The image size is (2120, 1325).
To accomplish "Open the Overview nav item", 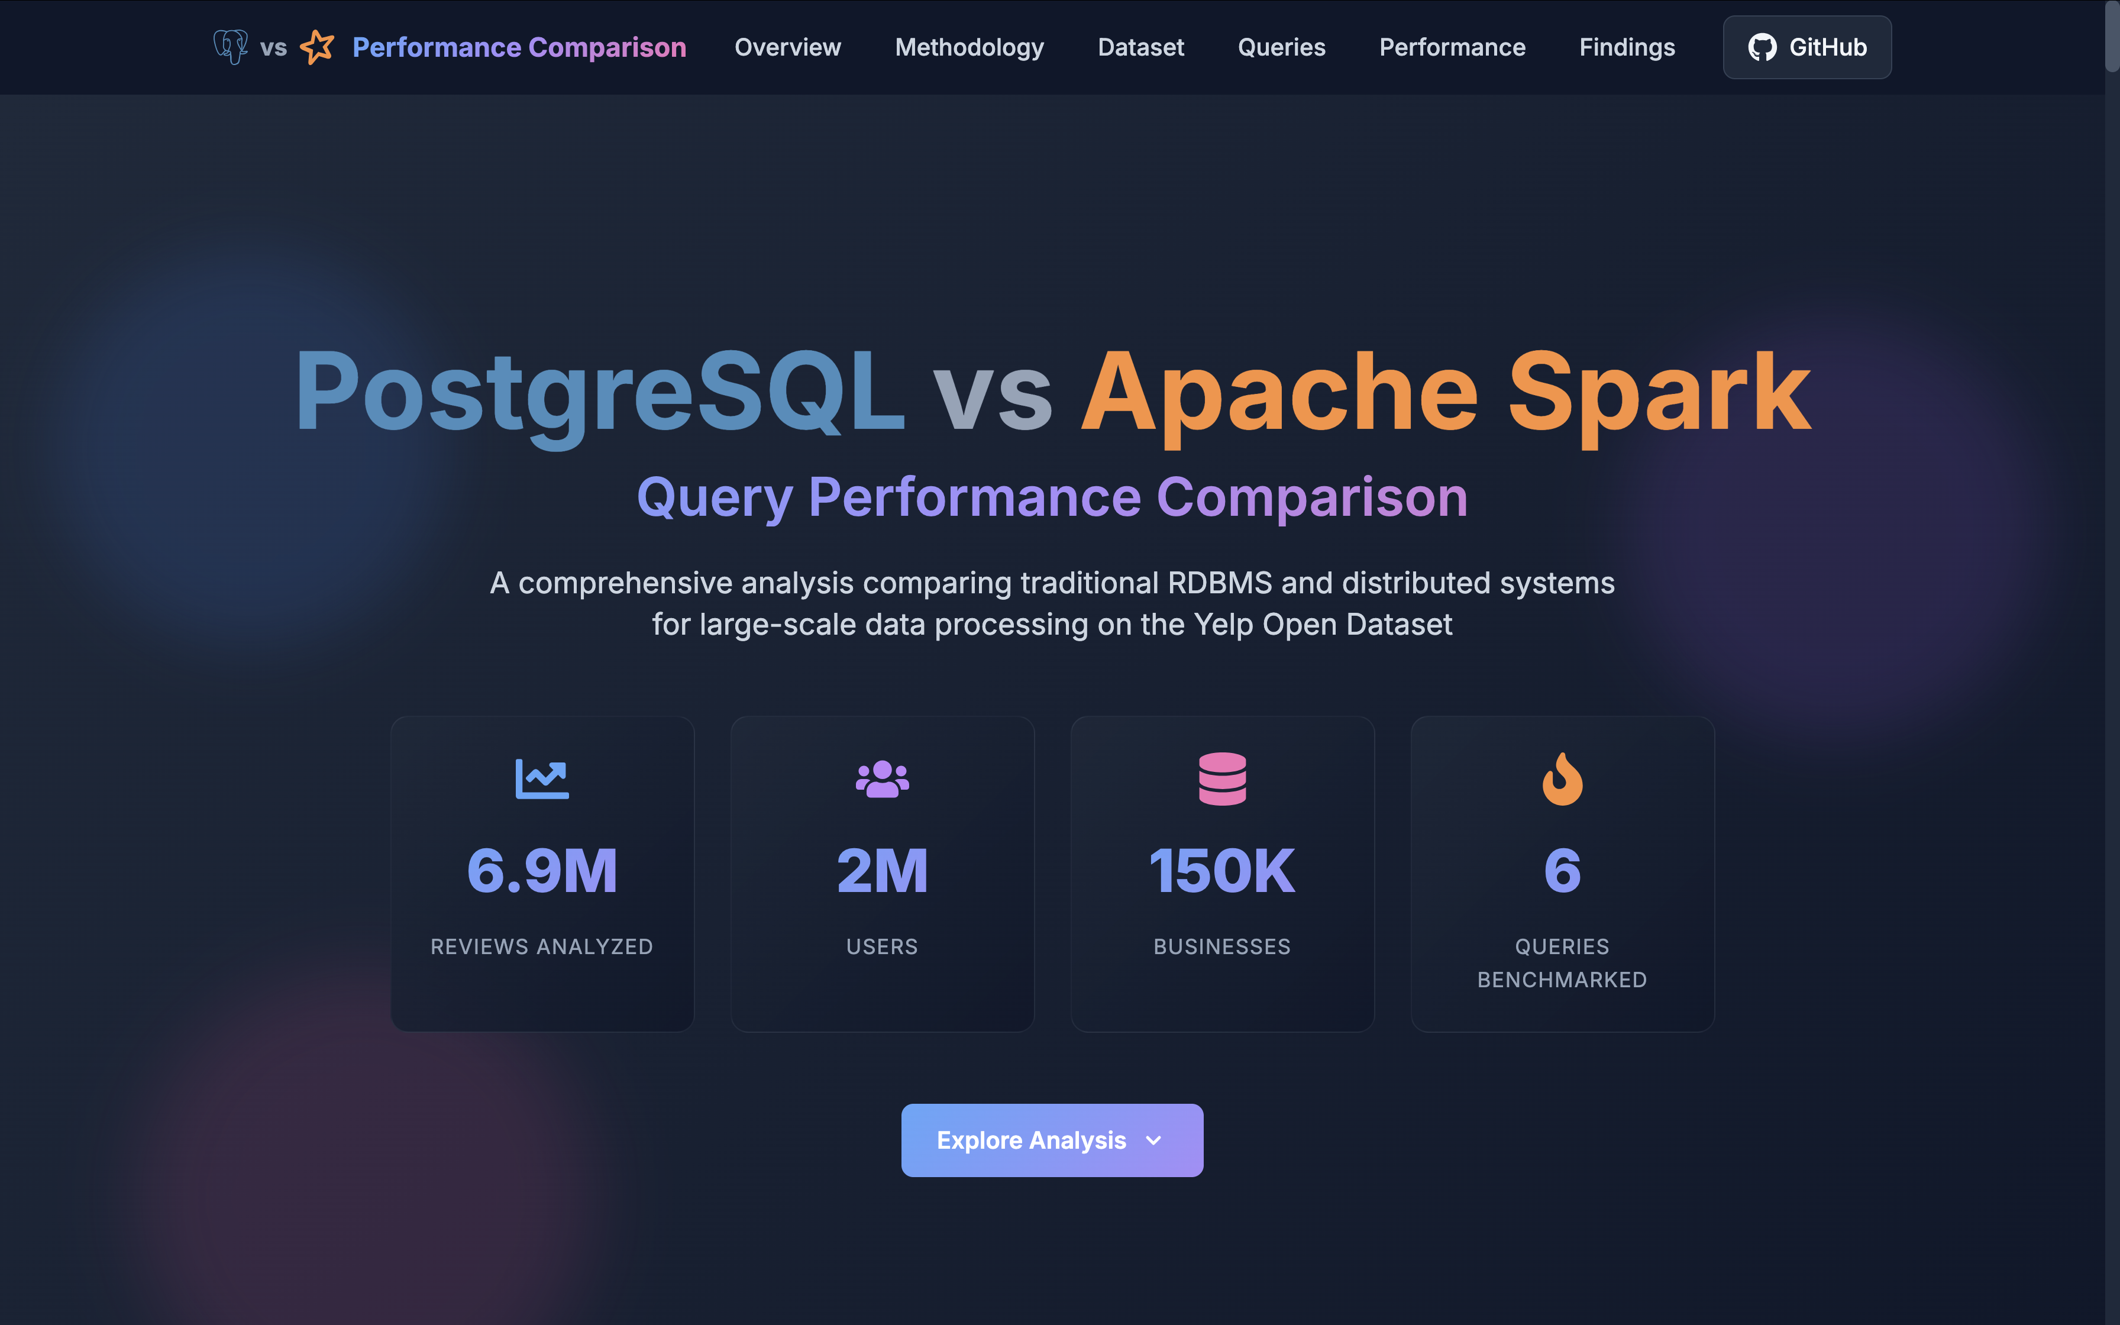I will [x=787, y=47].
